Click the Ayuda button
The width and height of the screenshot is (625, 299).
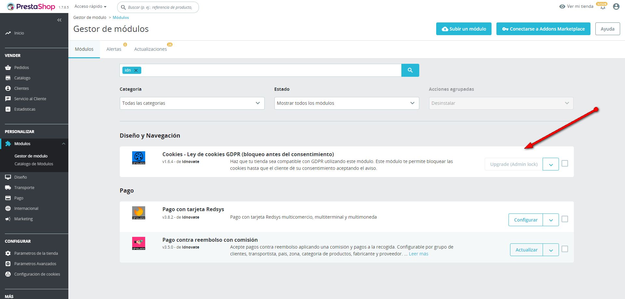click(x=607, y=29)
